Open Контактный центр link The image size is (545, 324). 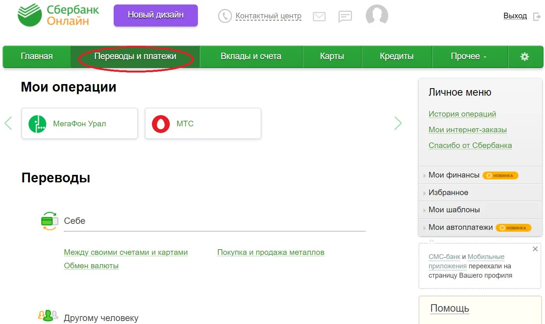pos(268,16)
